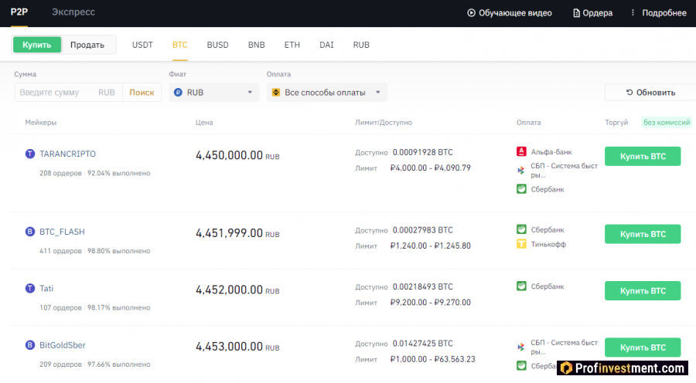Click the arrow on the RUB fiat dropdown
The width and height of the screenshot is (696, 383).
click(x=250, y=92)
